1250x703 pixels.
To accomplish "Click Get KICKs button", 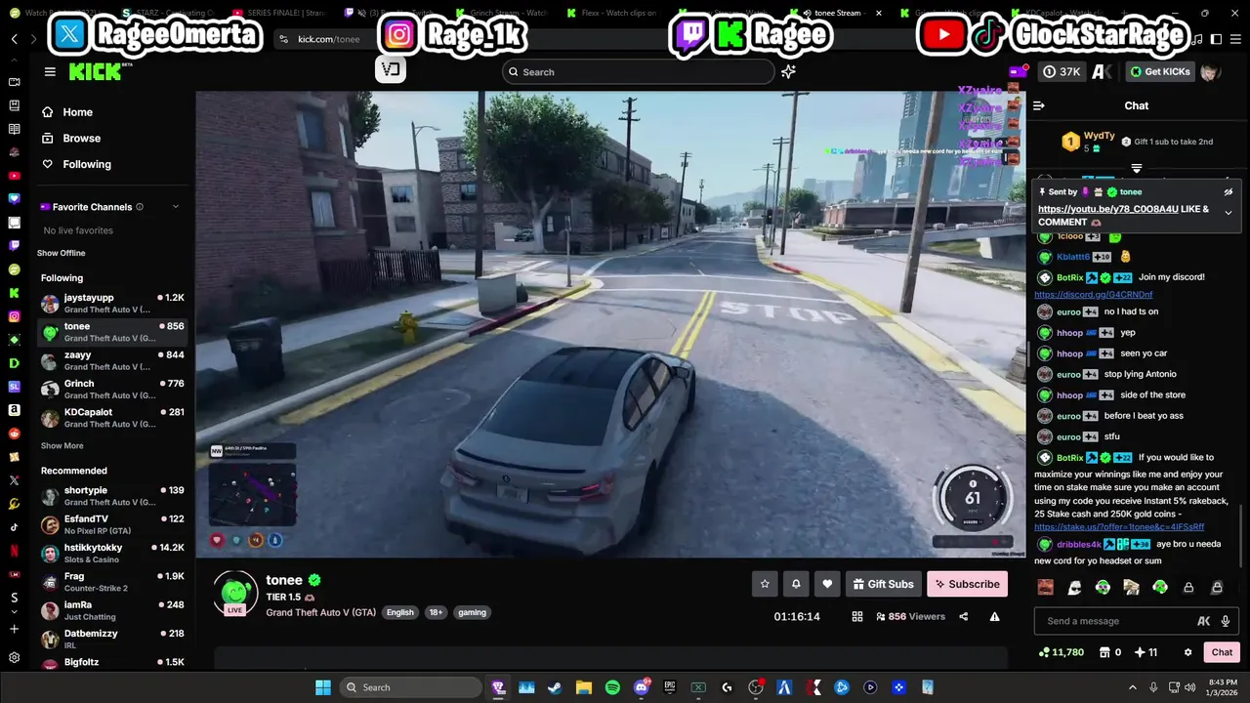I will [1160, 71].
